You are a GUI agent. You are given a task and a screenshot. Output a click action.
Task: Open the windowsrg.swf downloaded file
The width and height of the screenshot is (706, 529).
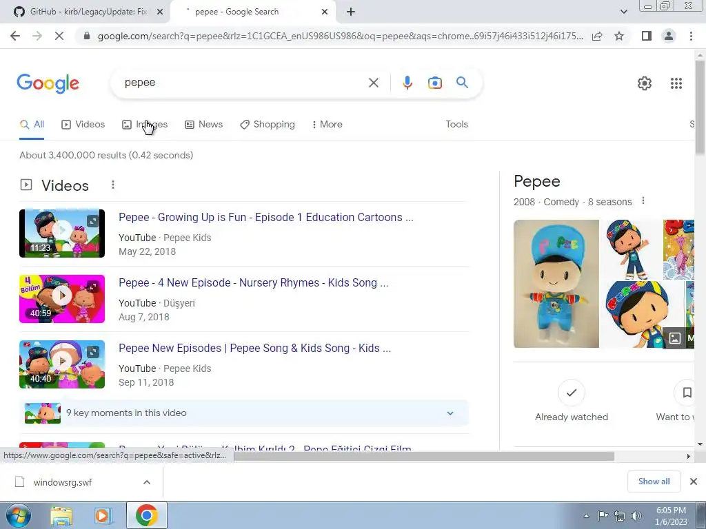[x=63, y=482]
